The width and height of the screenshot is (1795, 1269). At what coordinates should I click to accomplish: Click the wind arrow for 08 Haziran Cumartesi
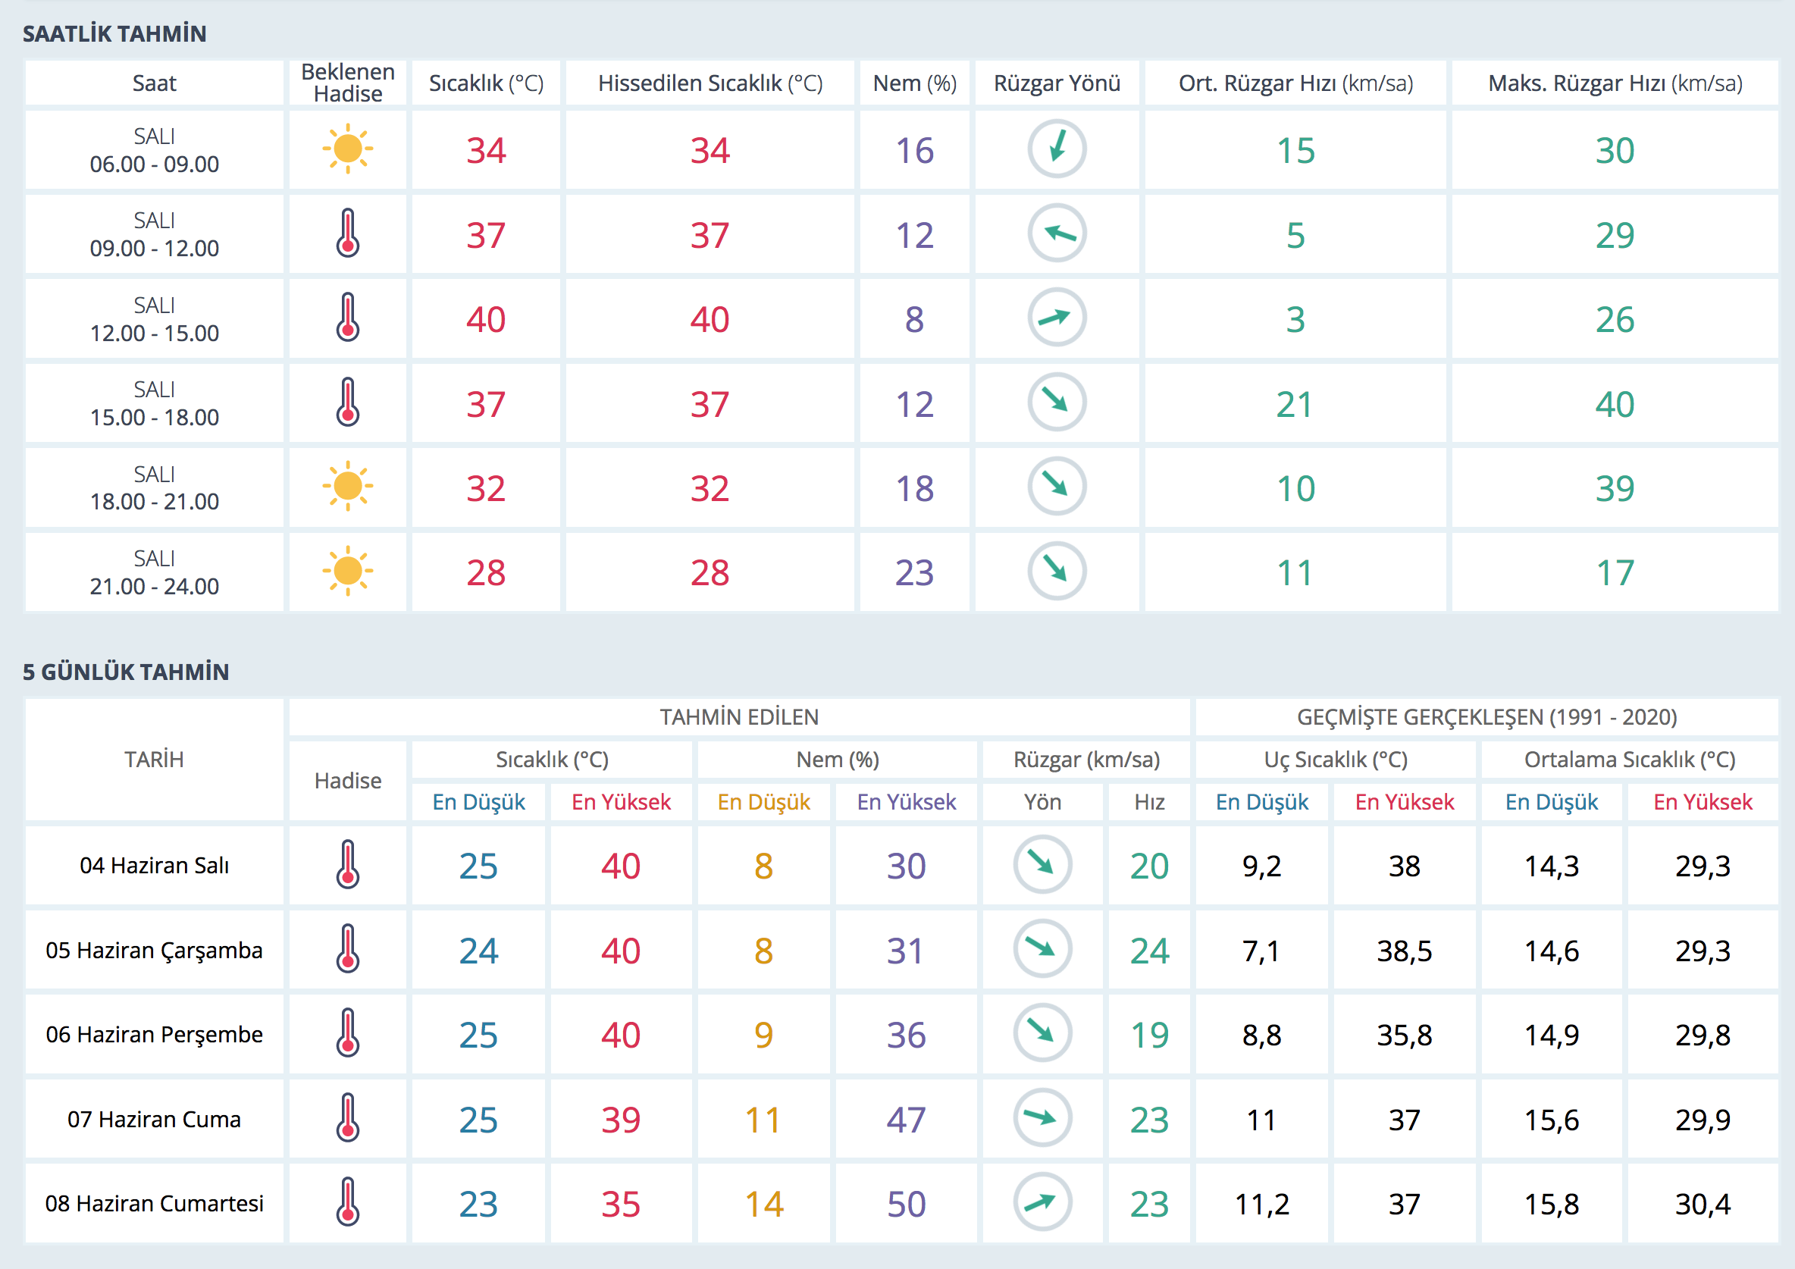[x=1042, y=1202]
